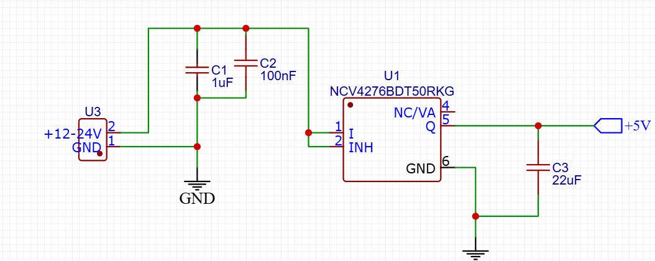This screenshot has width=655, height=261.
Task: Click the pin 1 indicator dot on U1
Action: pos(350,105)
